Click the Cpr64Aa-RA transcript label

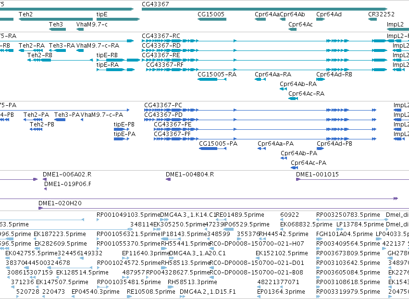tap(273, 75)
